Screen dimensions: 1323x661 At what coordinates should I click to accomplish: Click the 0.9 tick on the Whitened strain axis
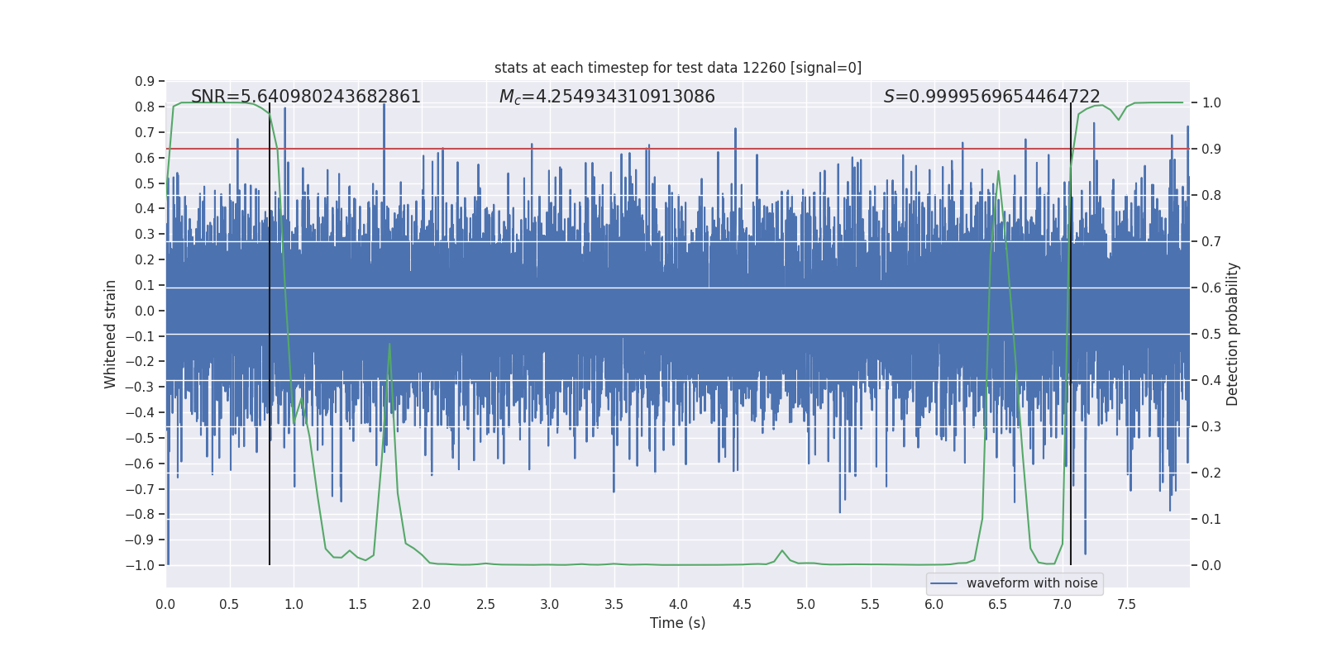(x=145, y=81)
